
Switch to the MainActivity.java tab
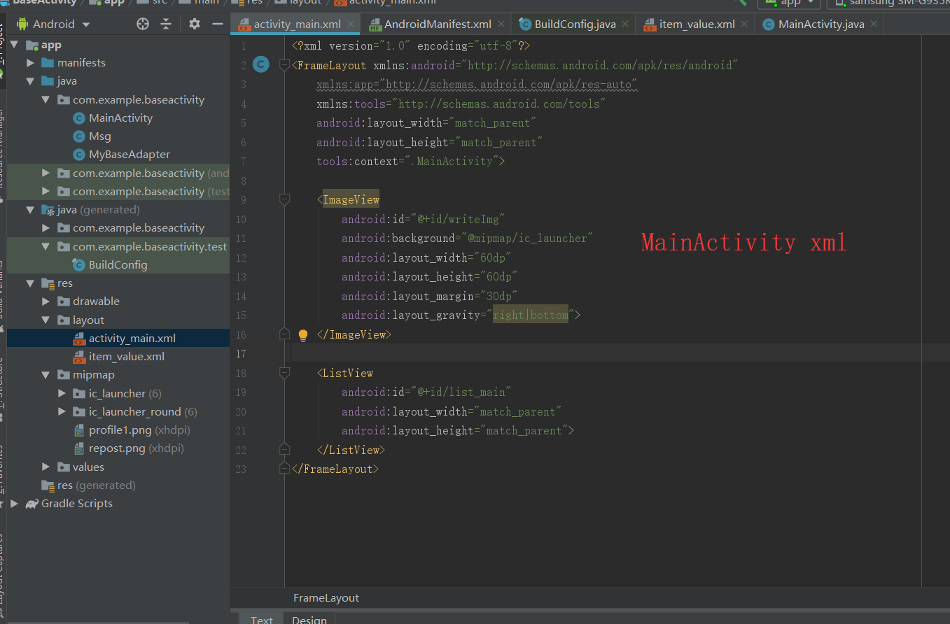[820, 24]
